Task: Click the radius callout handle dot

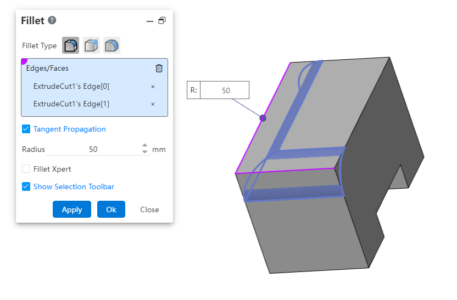Action: coord(263,118)
